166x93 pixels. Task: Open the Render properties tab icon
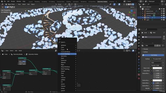pyautogui.click(x=139, y=37)
